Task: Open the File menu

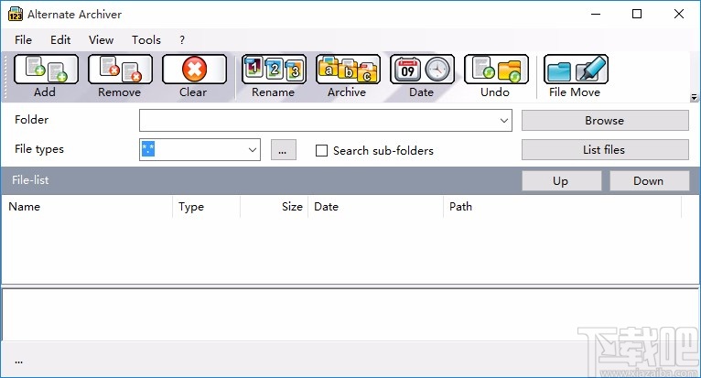Action: (23, 39)
